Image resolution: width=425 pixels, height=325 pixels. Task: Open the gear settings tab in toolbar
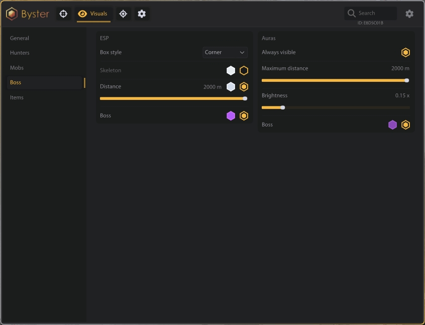[142, 14]
